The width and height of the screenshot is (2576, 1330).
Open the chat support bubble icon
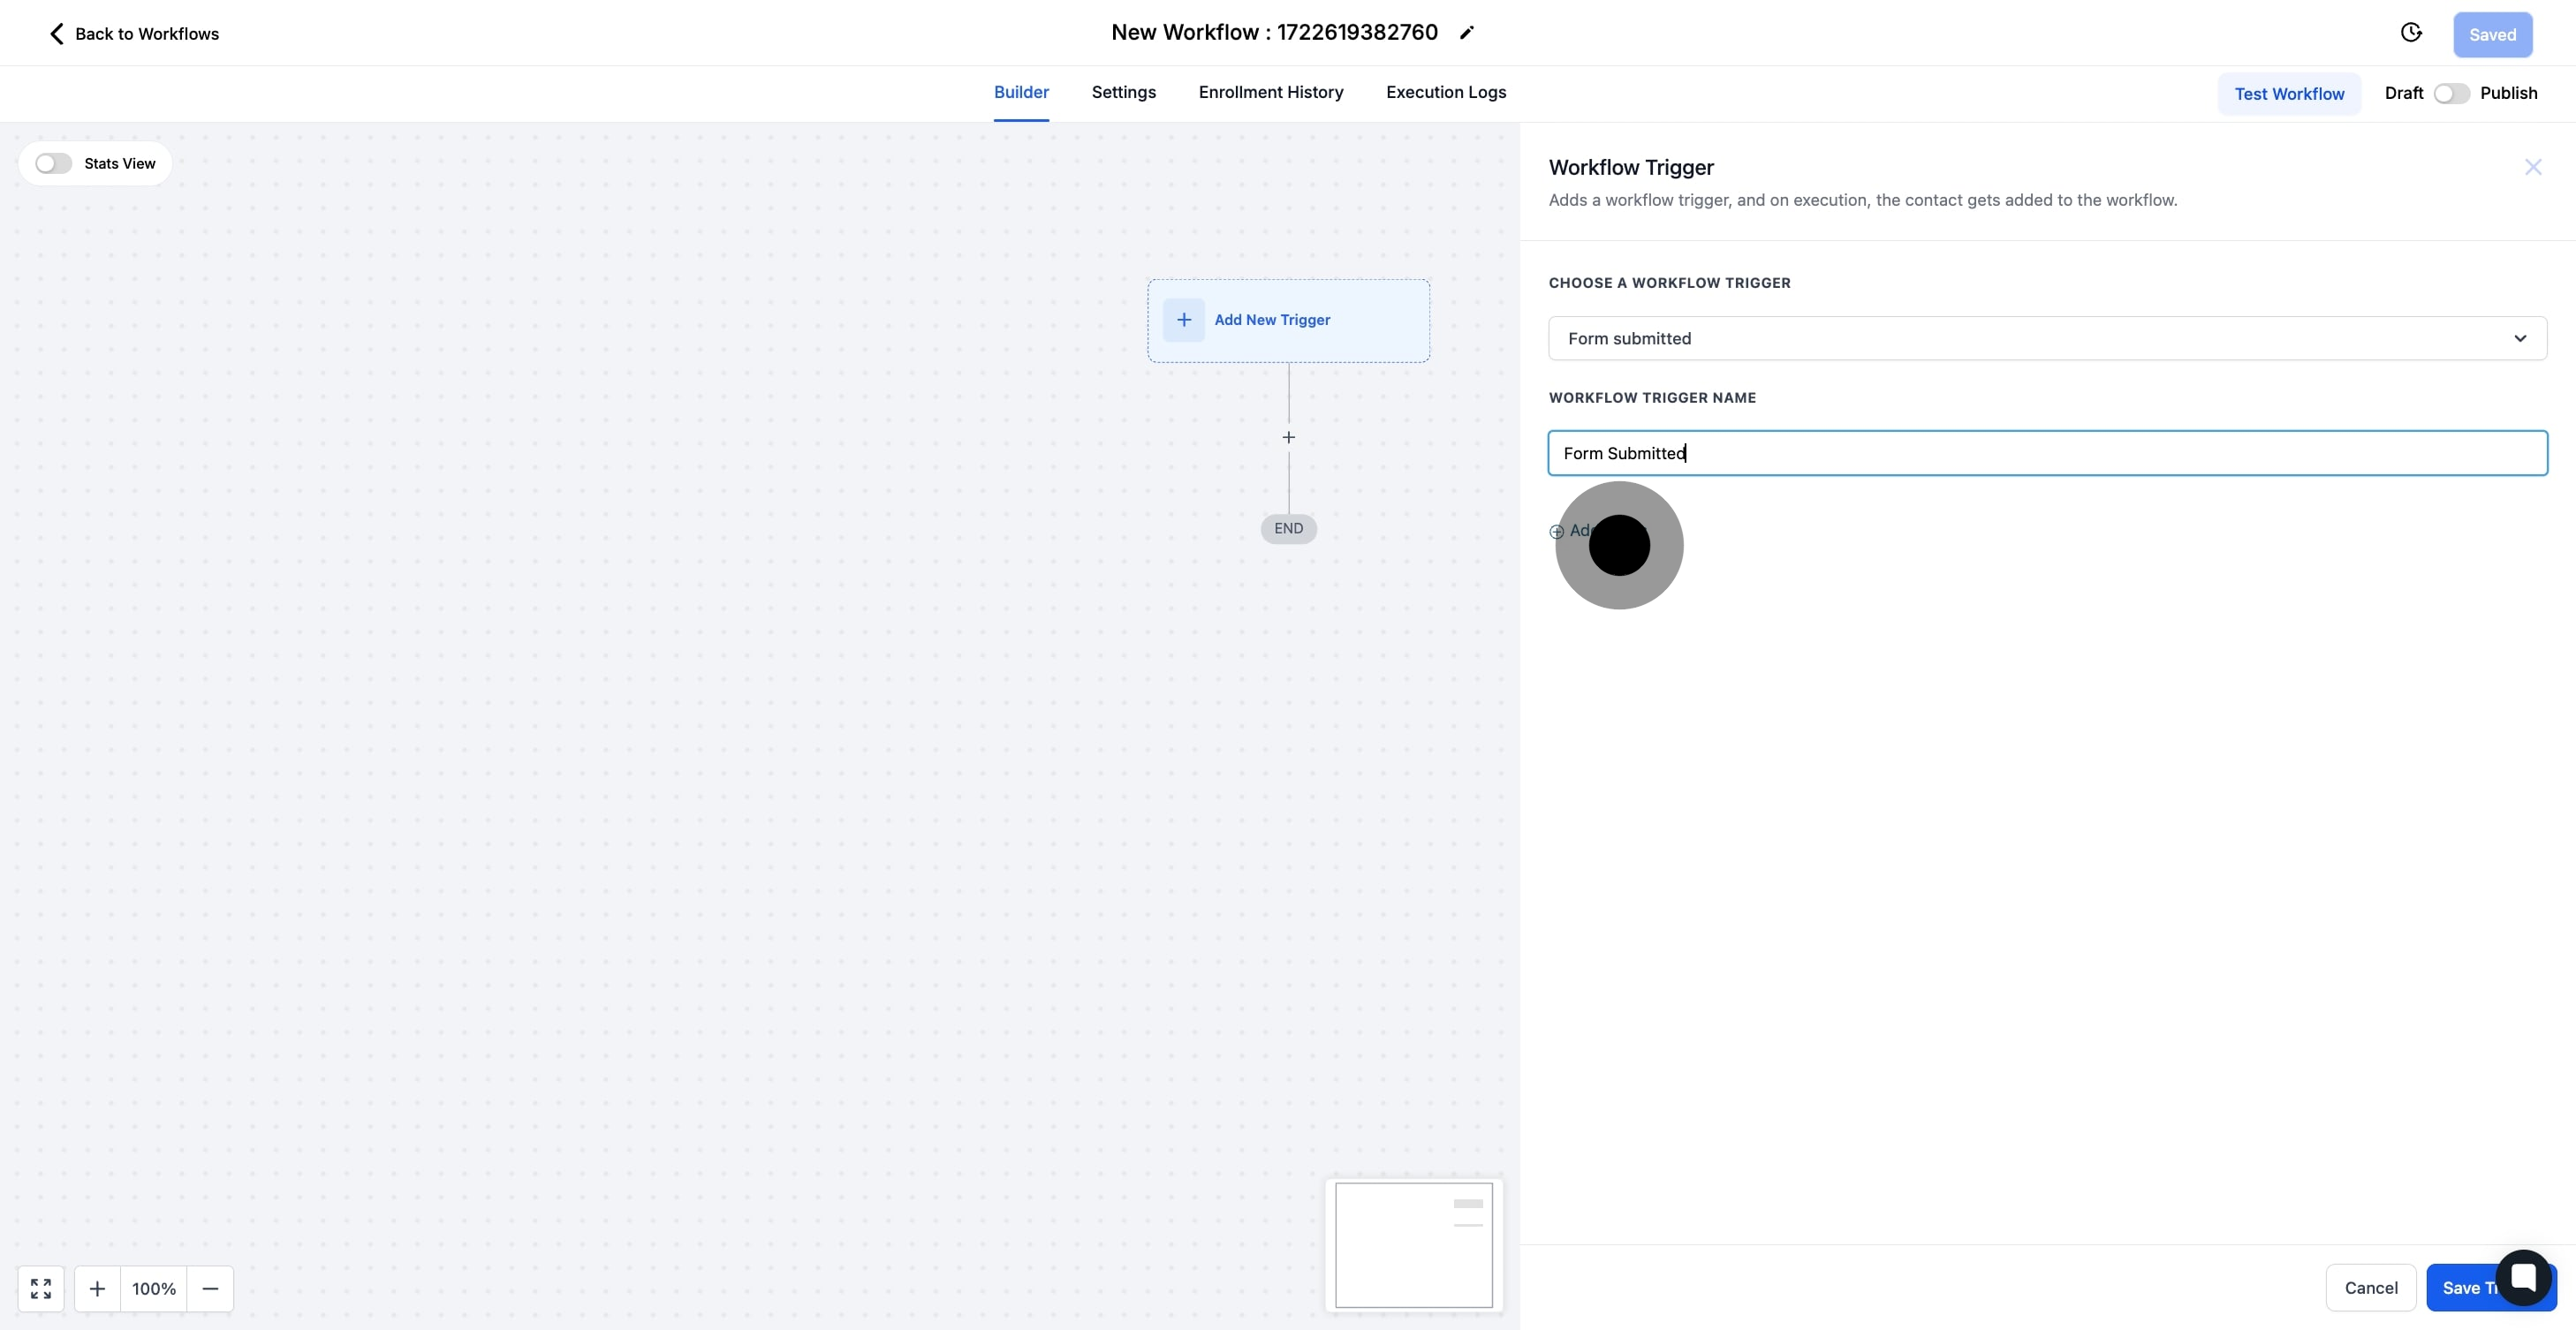pos(2522,1277)
